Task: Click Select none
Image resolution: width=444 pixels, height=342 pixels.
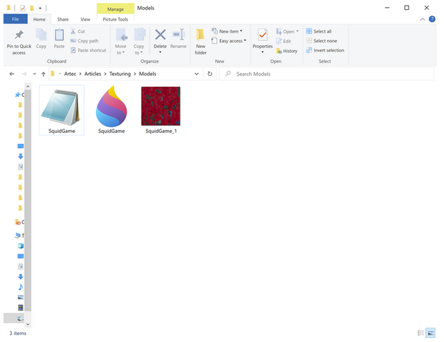Action: pyautogui.click(x=322, y=41)
